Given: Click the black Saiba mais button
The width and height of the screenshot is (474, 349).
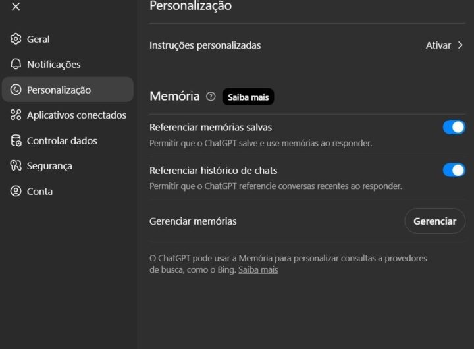Looking at the screenshot, I should [248, 97].
